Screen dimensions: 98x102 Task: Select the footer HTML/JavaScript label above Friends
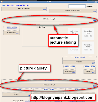(x=49, y=85)
